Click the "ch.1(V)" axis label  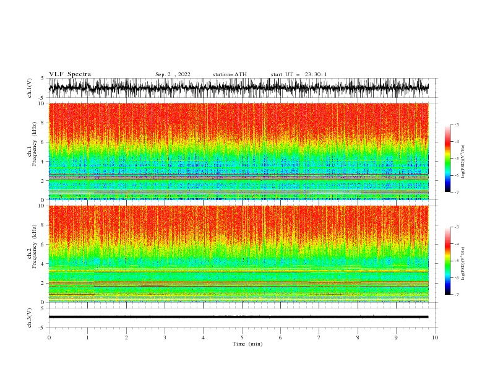point(30,88)
